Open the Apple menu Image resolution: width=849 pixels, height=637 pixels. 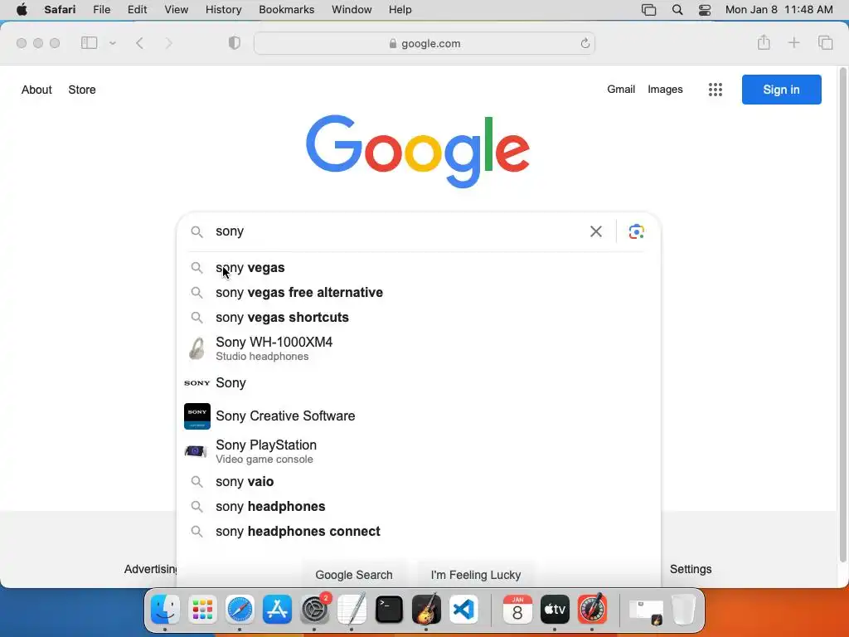pos(22,10)
